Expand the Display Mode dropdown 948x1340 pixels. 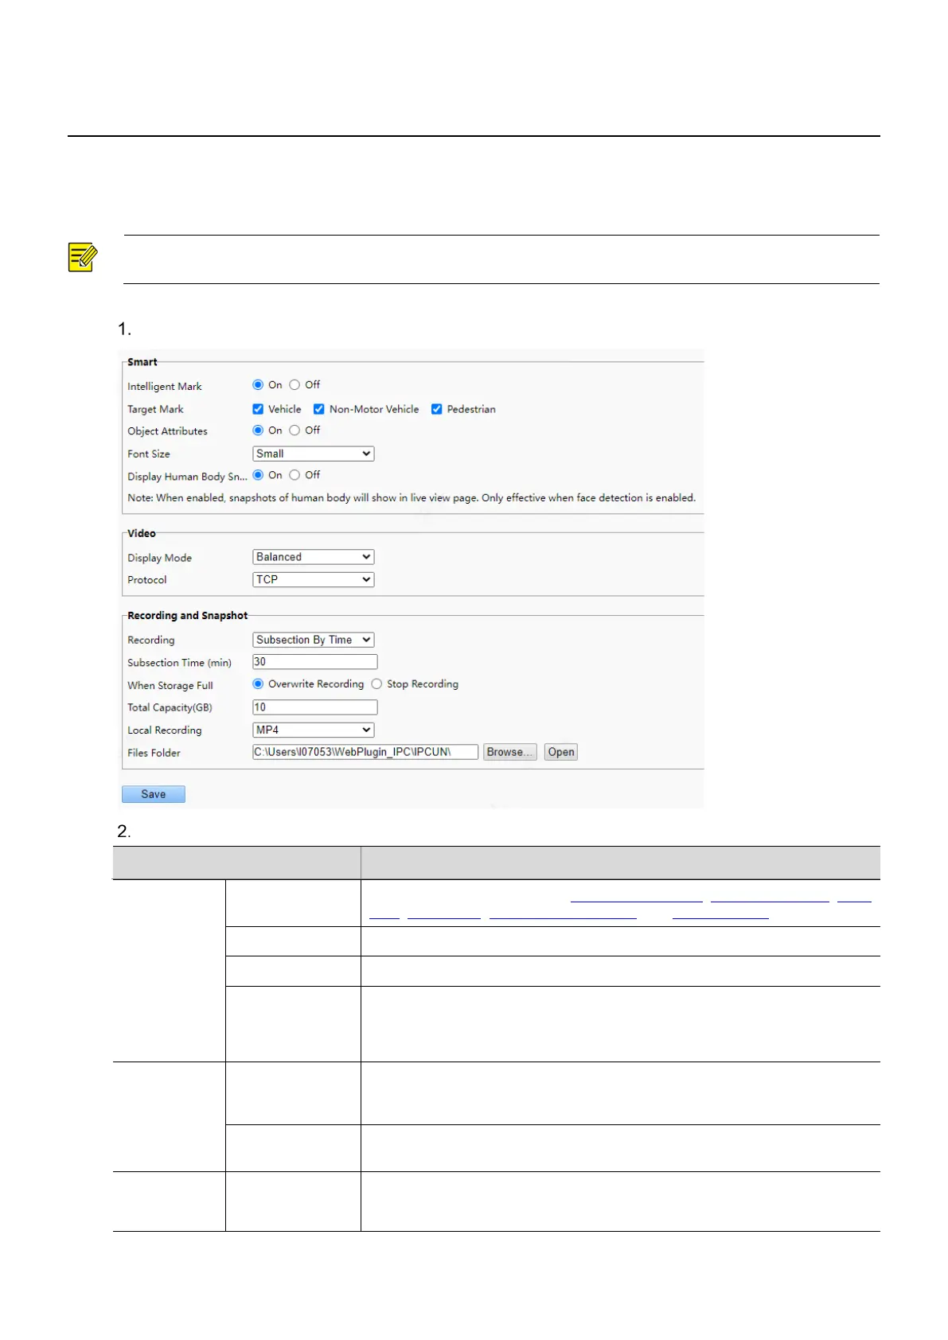click(313, 557)
